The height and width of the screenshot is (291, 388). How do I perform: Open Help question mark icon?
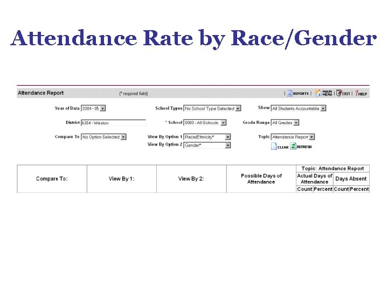point(357,93)
